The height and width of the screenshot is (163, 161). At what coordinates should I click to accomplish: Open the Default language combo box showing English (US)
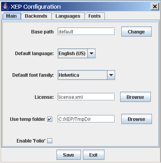77,53
